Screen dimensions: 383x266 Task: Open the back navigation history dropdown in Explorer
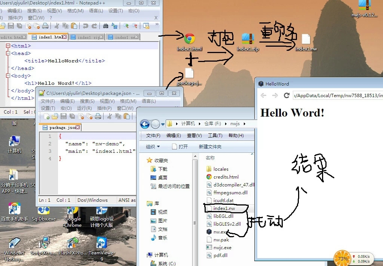coord(163,124)
